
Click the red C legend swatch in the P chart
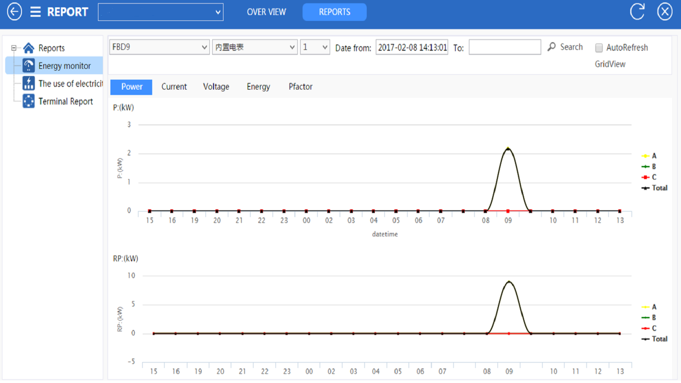645,177
